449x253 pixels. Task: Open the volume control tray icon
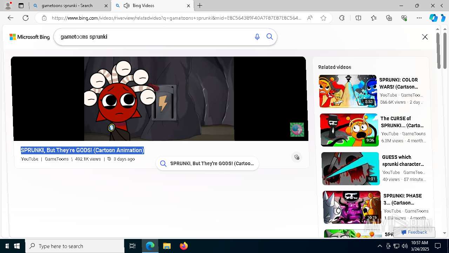point(404,246)
